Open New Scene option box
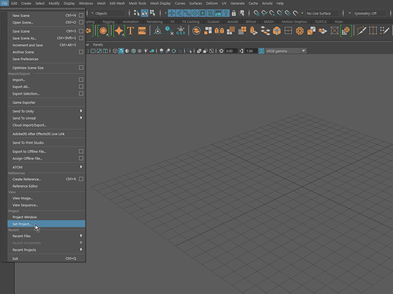This screenshot has width=393, height=294. click(81, 15)
